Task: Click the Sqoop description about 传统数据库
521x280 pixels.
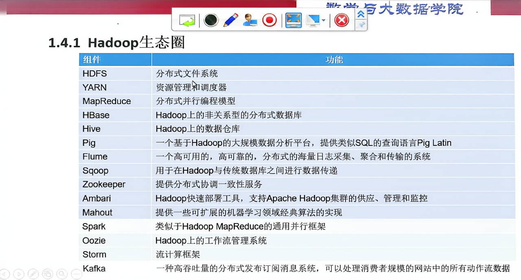Action: coord(247,170)
